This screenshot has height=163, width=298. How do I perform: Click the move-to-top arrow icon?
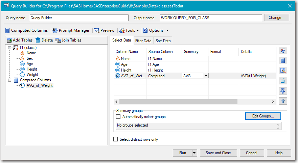tap(283, 91)
